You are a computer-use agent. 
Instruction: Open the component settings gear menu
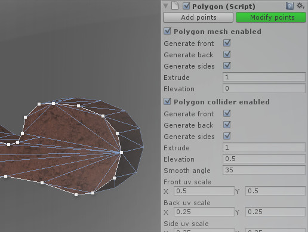coord(300,6)
